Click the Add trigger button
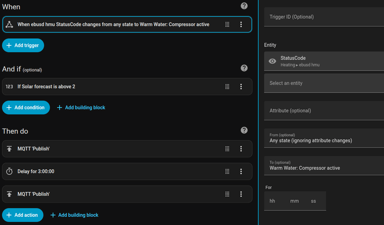Image resolution: width=384 pixels, height=225 pixels. pyautogui.click(x=23, y=45)
